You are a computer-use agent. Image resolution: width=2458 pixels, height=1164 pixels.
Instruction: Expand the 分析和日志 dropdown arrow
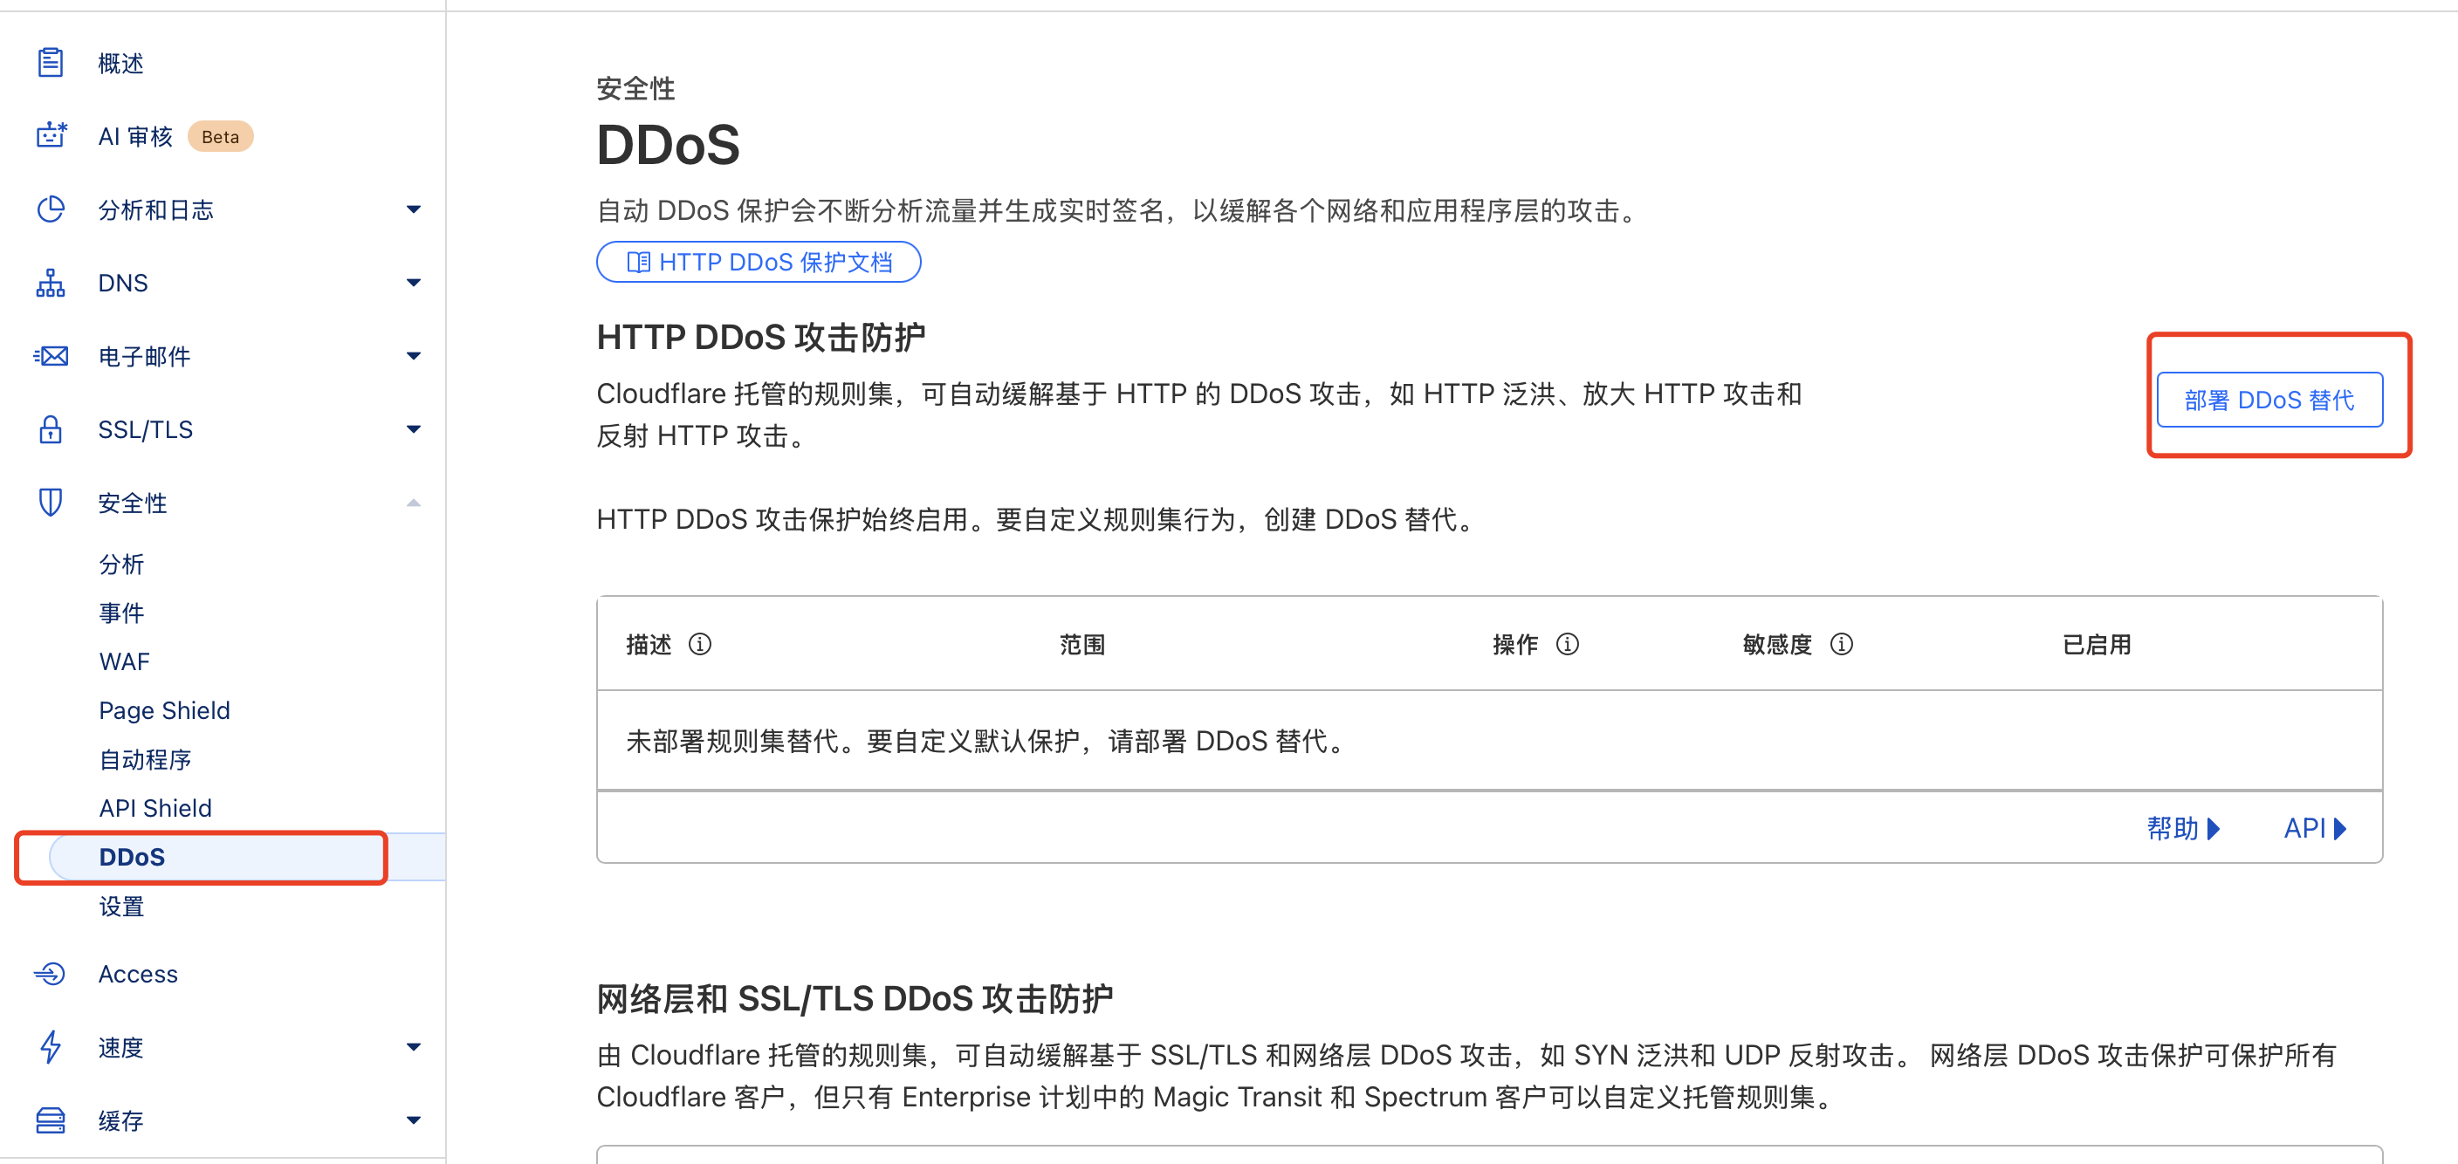pos(413,209)
